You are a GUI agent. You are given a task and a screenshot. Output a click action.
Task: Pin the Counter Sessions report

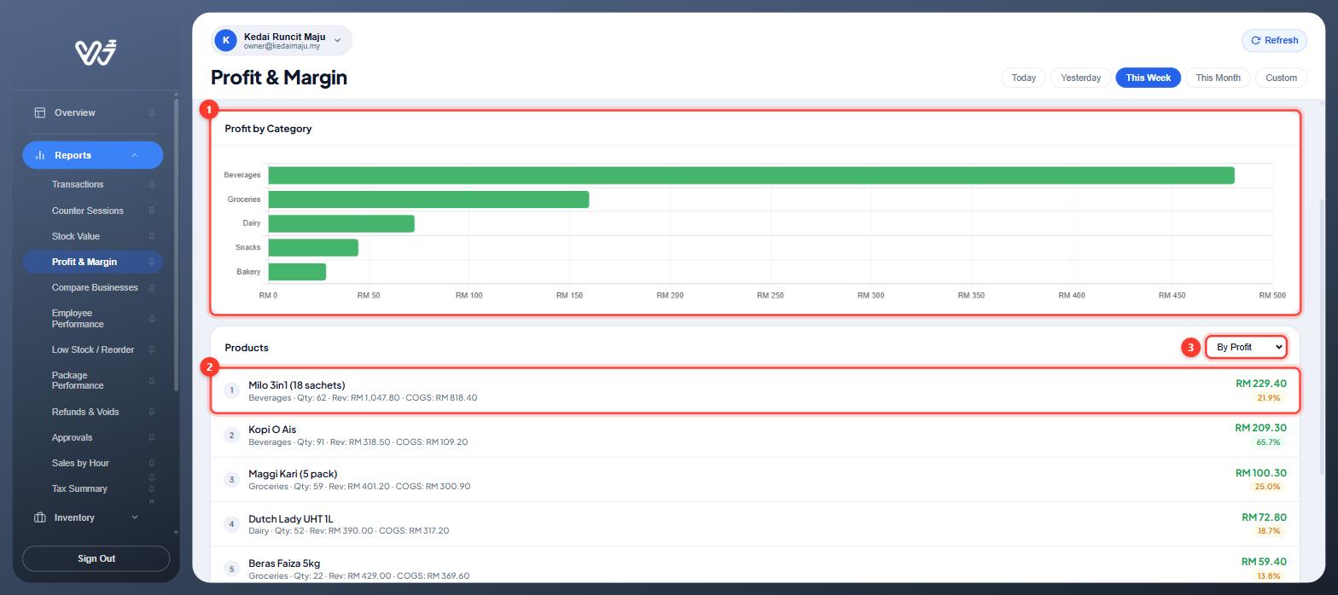pyautogui.click(x=152, y=211)
